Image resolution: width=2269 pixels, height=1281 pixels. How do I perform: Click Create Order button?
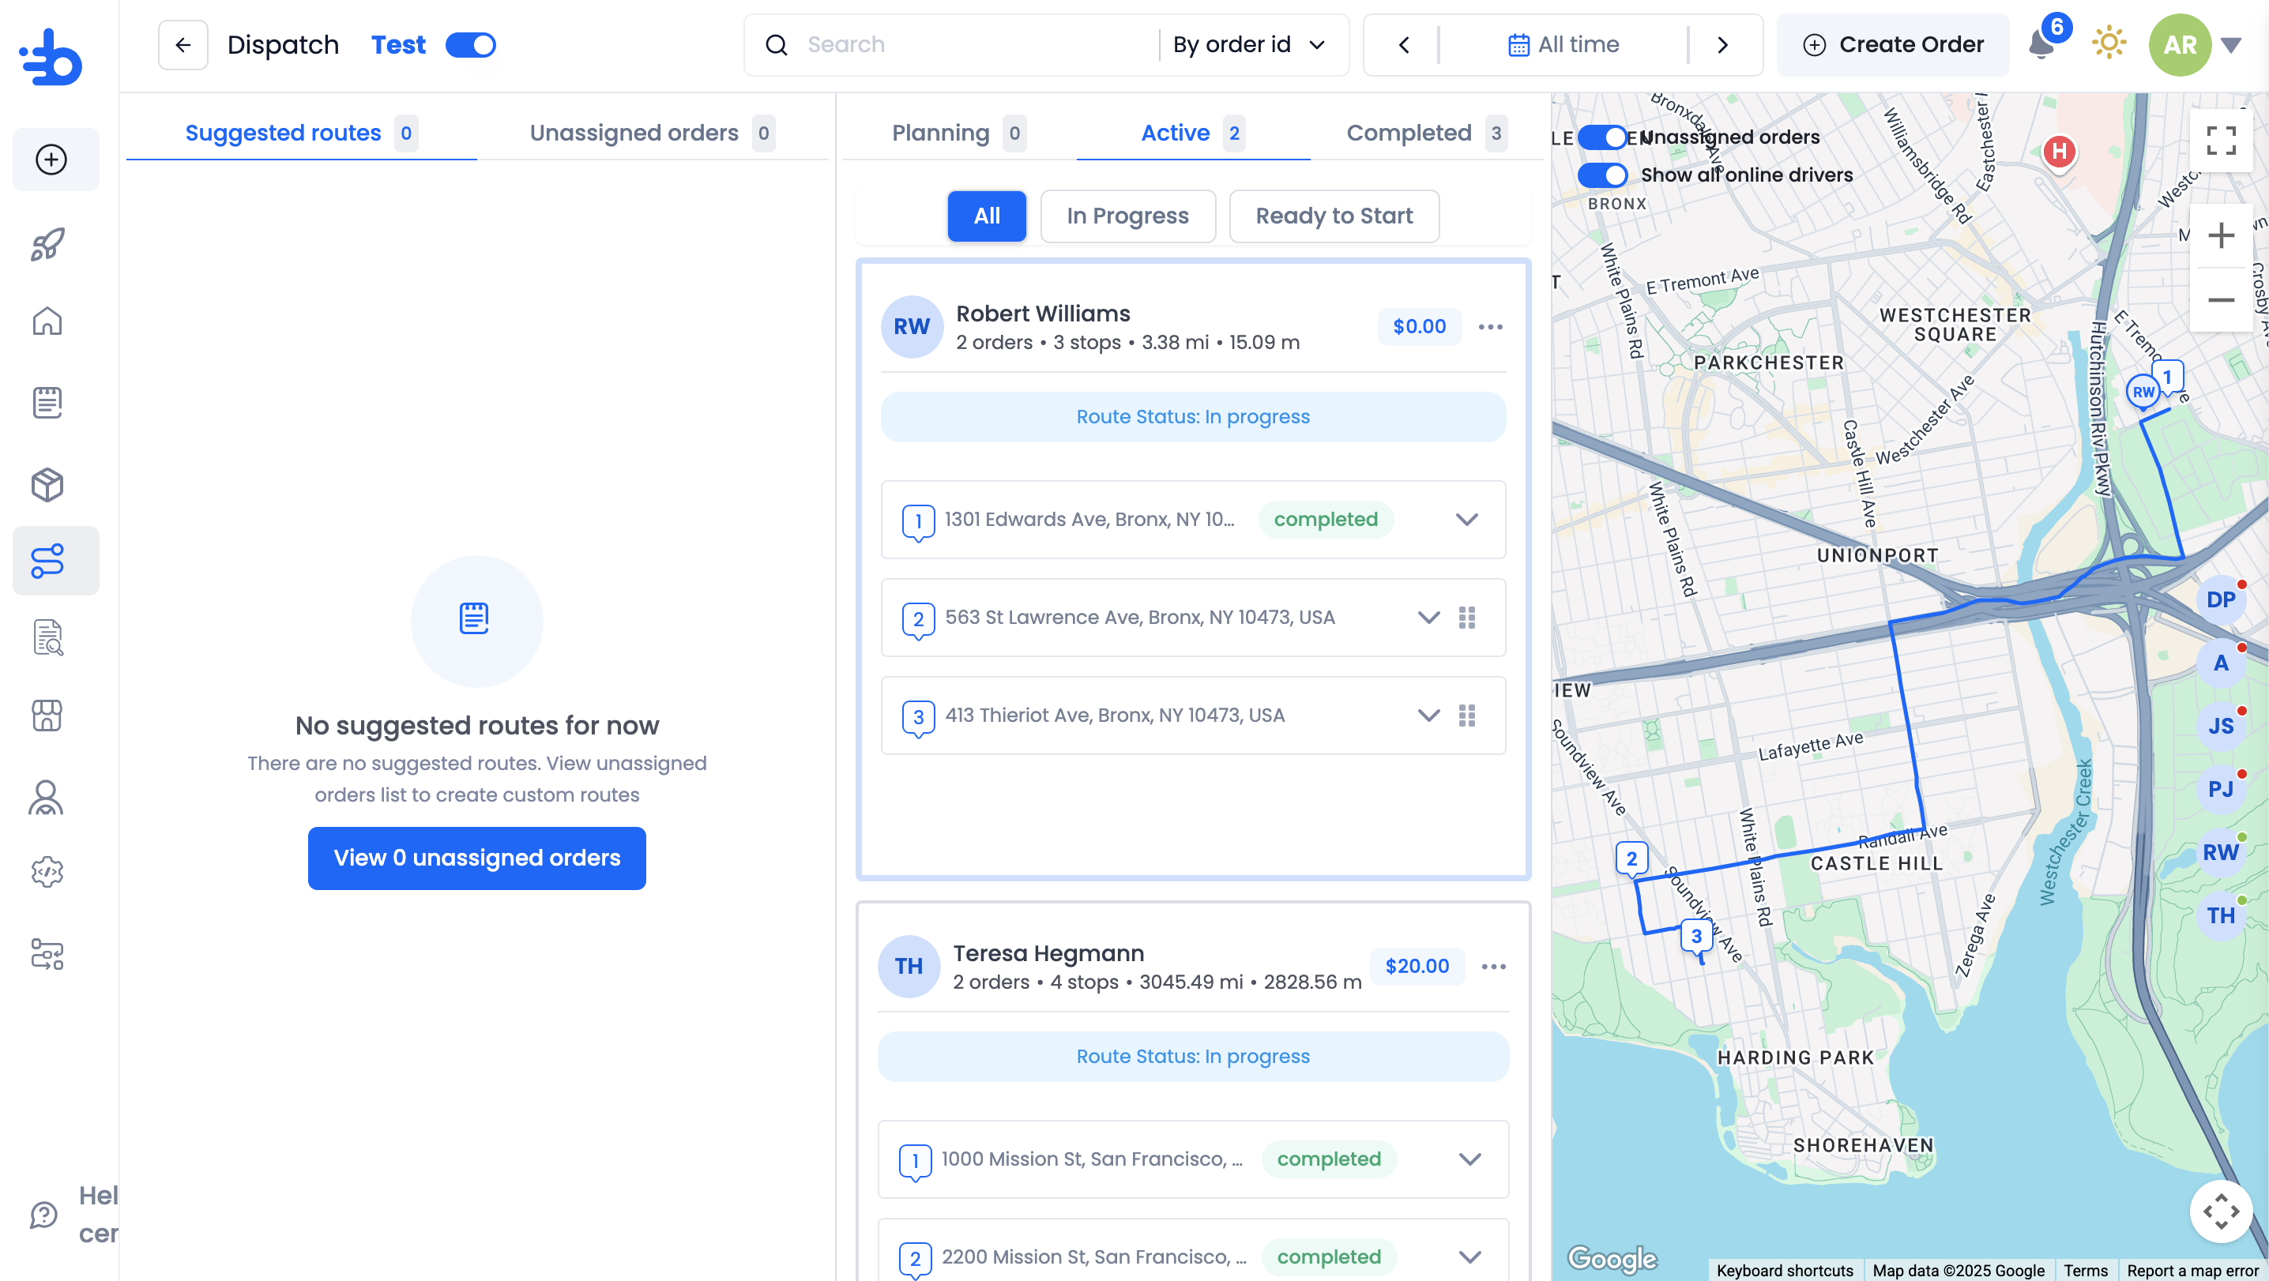point(1893,45)
